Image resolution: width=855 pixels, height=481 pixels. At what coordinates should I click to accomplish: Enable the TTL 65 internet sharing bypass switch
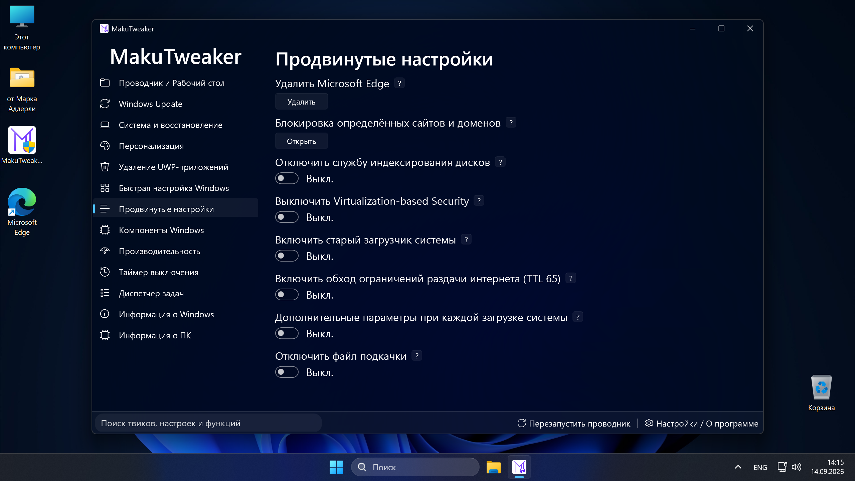[x=287, y=295]
